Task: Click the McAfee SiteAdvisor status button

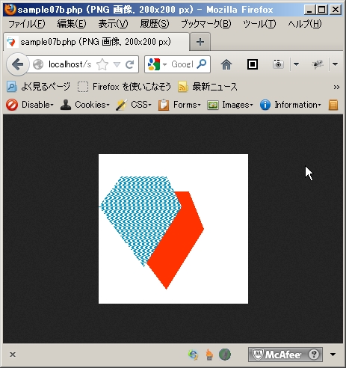Action: click(285, 355)
